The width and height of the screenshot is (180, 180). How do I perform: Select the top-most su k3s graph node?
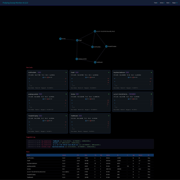click(x=95, y=31)
